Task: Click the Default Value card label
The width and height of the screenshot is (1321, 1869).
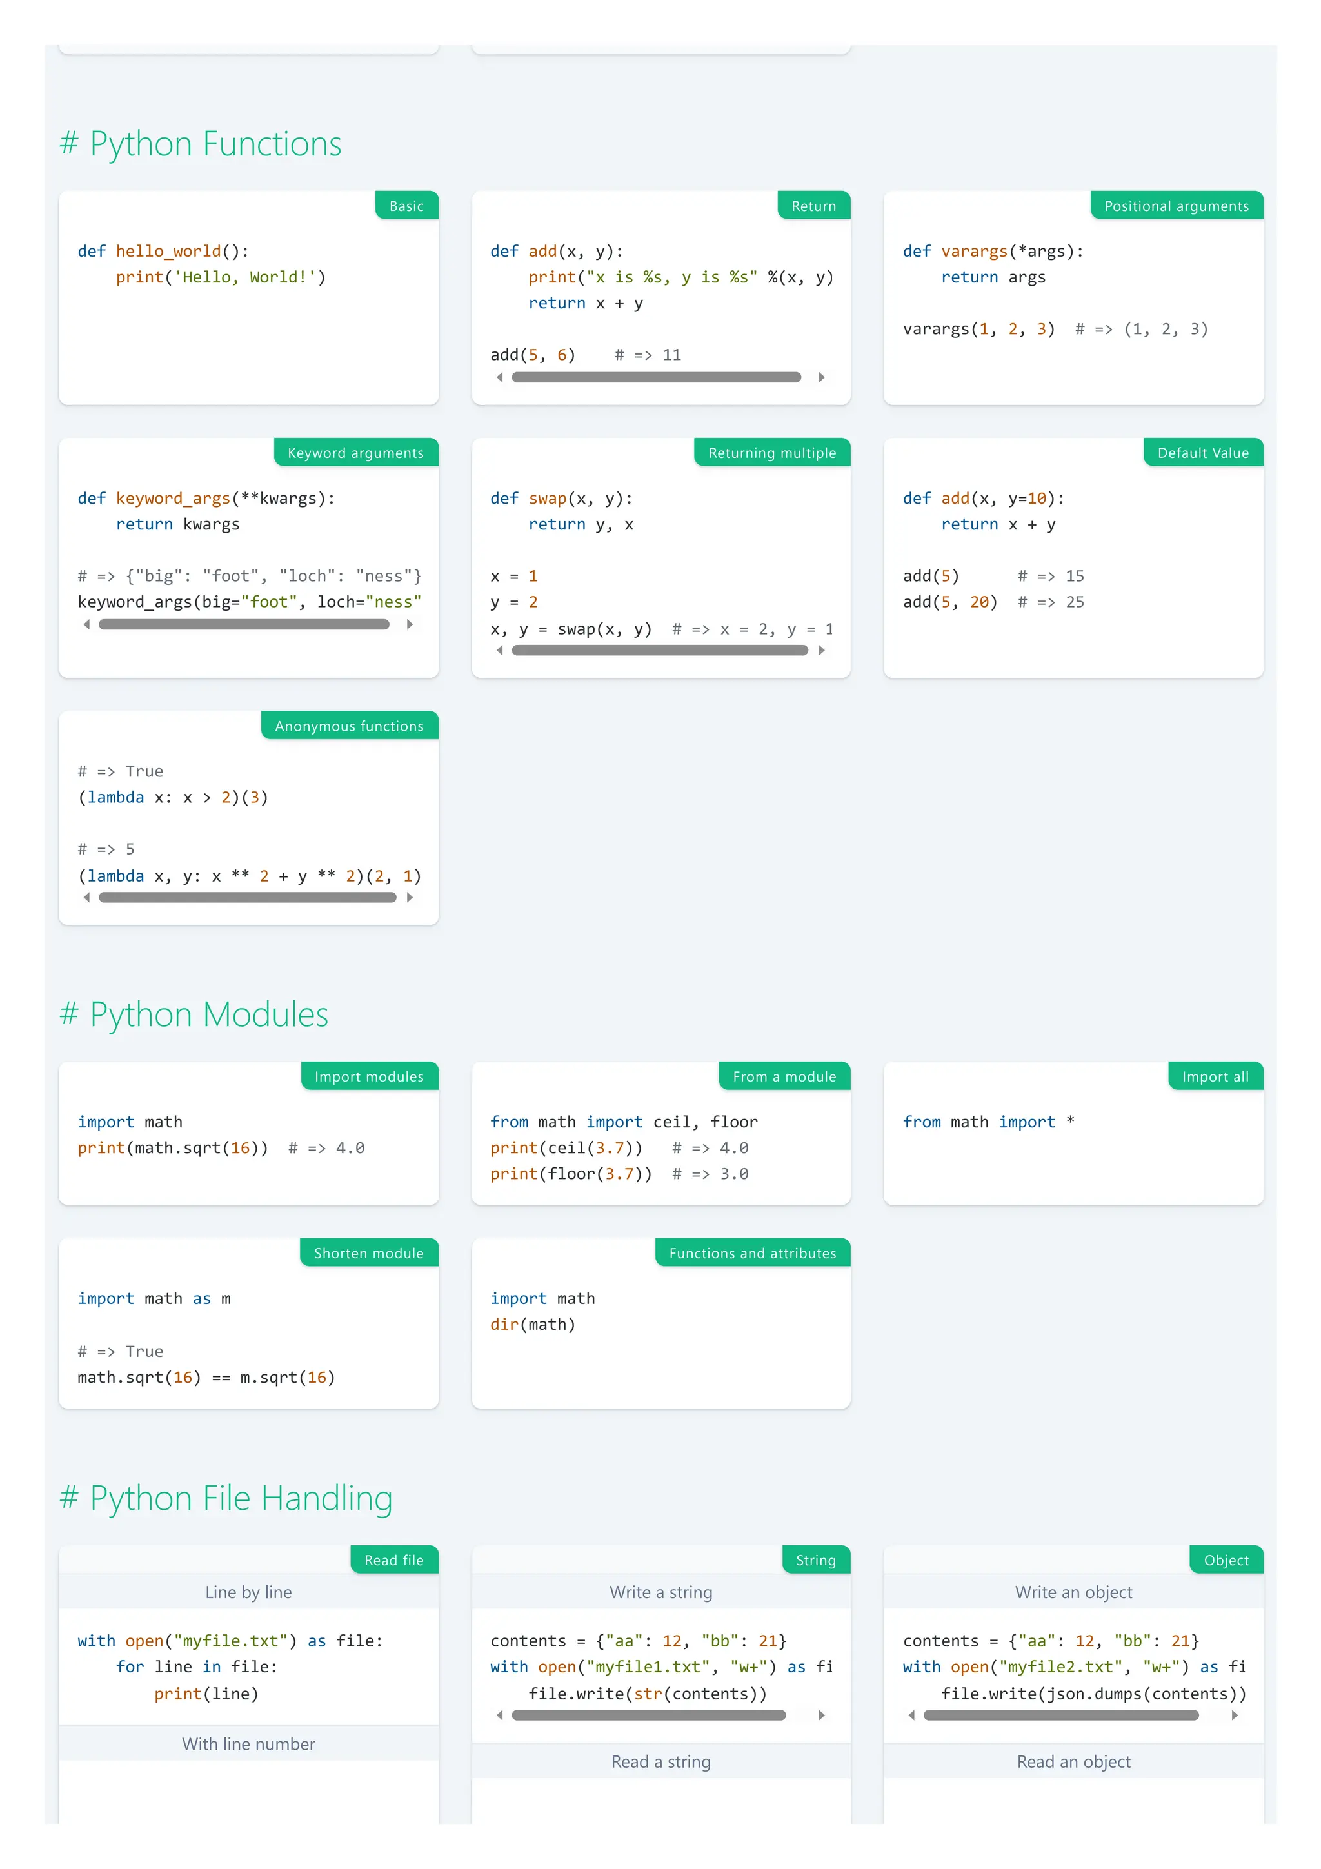Action: click(1202, 453)
